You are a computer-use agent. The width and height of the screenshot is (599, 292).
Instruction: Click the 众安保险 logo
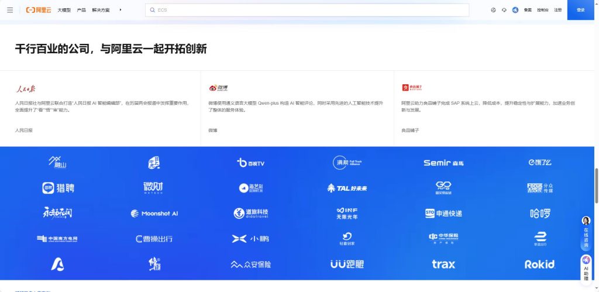click(x=250, y=264)
